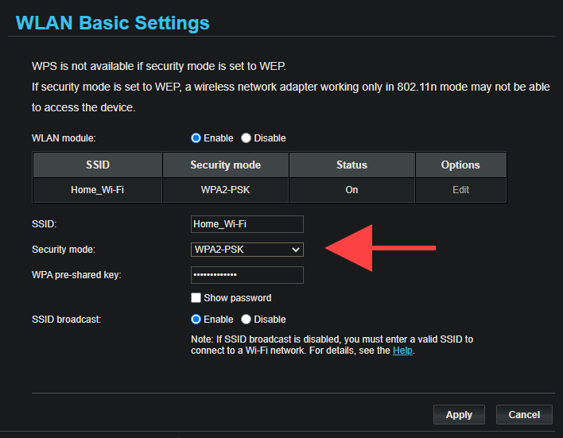
Task: Click Edit in the Options column
Action: coord(460,190)
